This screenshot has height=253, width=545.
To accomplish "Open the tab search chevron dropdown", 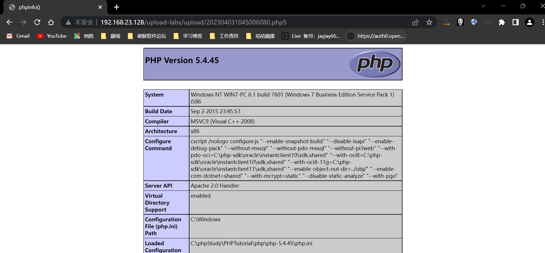I will click(483, 6).
